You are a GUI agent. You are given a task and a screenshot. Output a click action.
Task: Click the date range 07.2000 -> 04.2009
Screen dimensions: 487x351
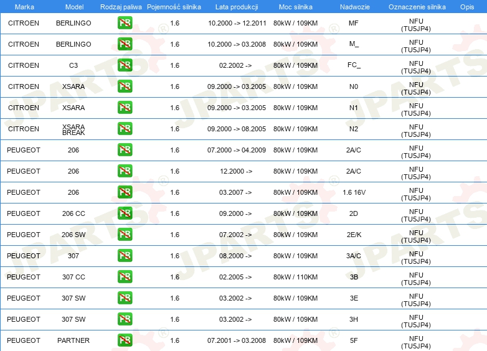tap(237, 150)
